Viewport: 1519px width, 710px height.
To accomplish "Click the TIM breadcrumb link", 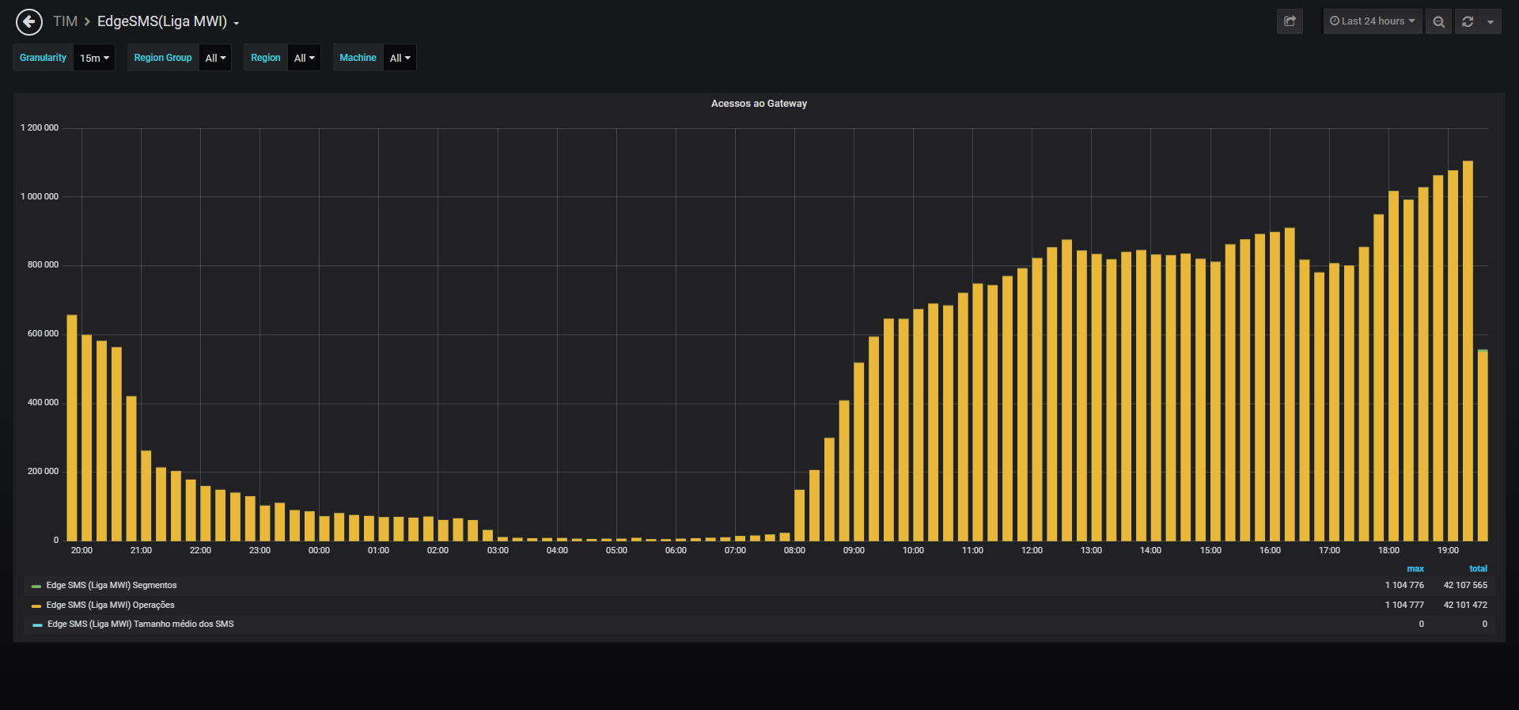I will [65, 21].
